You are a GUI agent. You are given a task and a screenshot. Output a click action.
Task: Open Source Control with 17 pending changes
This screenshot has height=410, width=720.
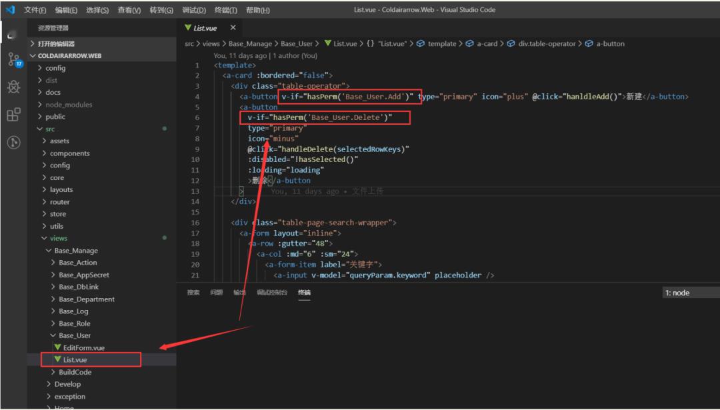click(13, 60)
